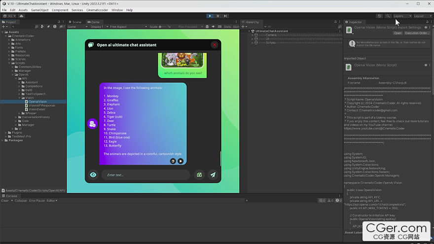This screenshot has width=434, height=244.
Task: Pause the game with the Pause button
Action: [x=218, y=16]
